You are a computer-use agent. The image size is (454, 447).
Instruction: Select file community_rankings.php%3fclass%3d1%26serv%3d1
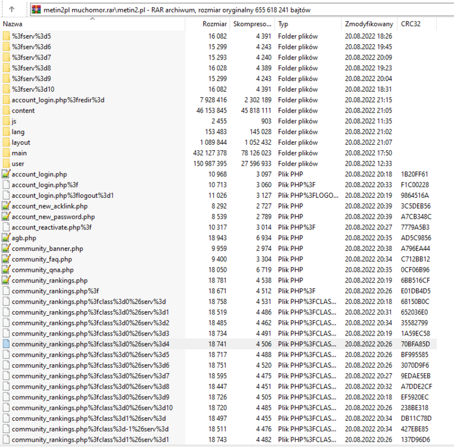coord(91,440)
